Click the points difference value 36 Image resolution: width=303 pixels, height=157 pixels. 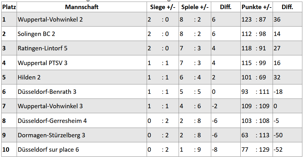[277, 19]
